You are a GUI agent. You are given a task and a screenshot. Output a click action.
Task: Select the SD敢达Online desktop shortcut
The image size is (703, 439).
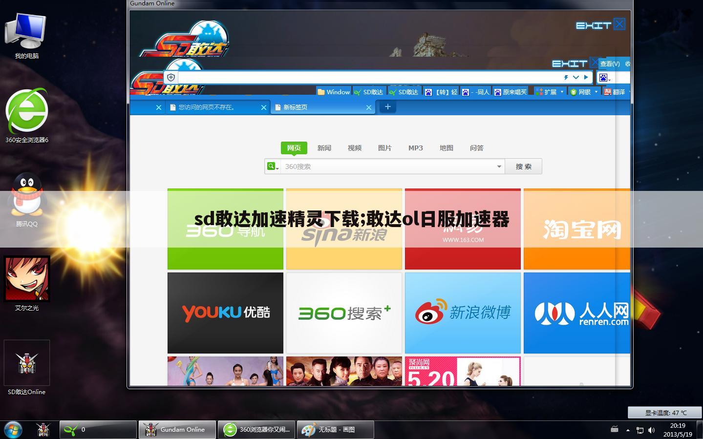[26, 368]
